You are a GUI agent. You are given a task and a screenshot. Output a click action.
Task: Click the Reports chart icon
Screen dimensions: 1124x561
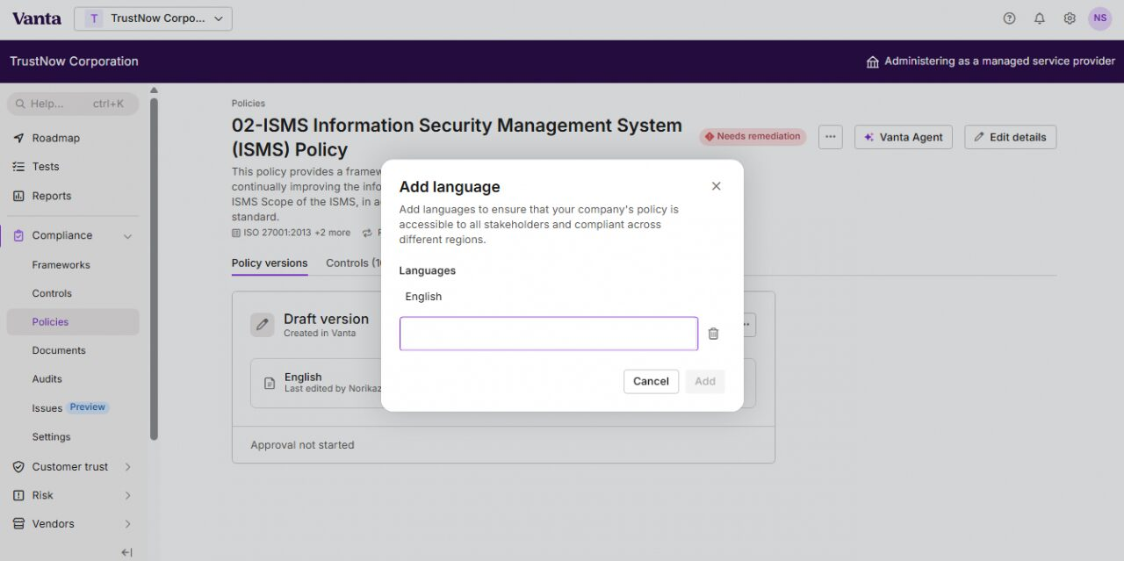(18, 196)
